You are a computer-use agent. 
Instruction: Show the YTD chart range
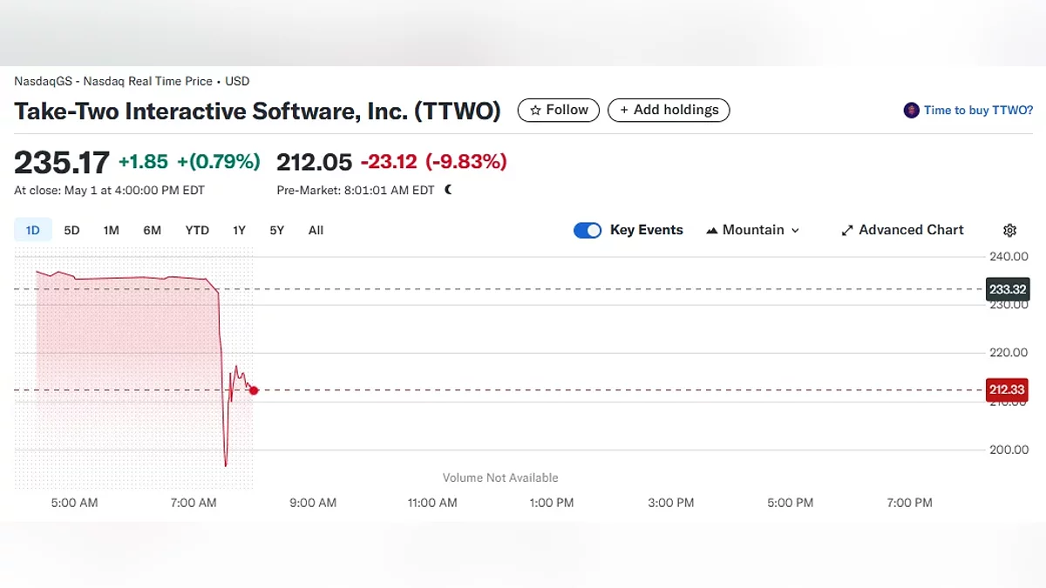pos(197,231)
